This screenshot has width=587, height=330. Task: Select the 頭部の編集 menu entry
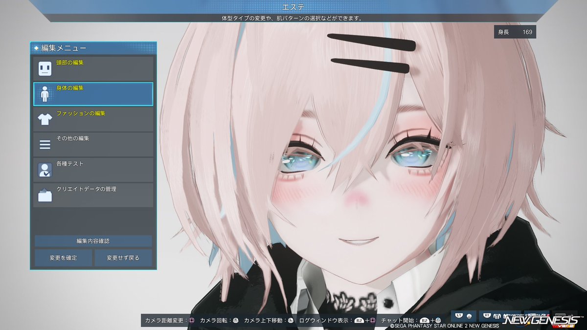click(x=93, y=68)
